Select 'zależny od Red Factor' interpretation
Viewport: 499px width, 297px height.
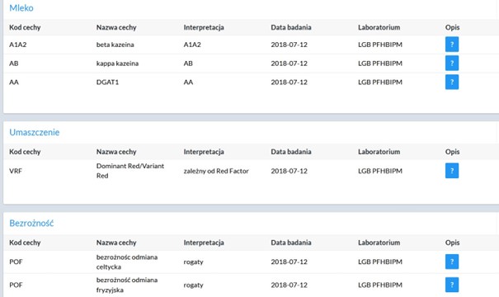pos(216,171)
